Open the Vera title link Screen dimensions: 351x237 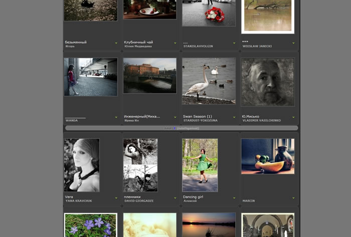69,197
